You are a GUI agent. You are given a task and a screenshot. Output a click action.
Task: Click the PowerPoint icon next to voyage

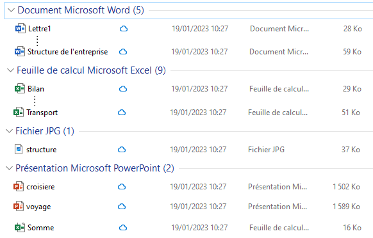19,206
